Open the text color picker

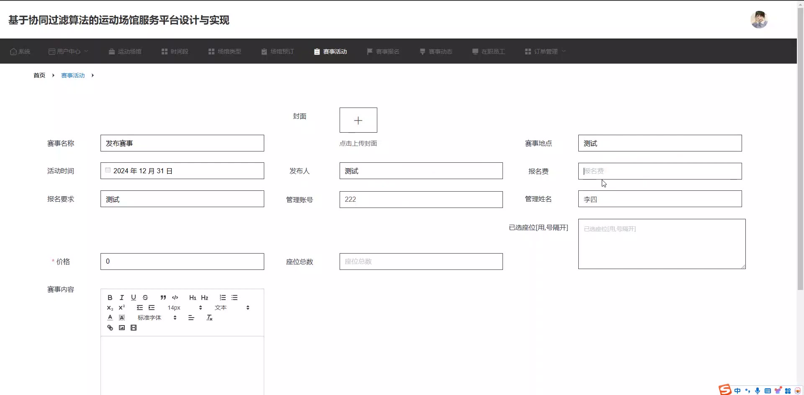click(110, 318)
